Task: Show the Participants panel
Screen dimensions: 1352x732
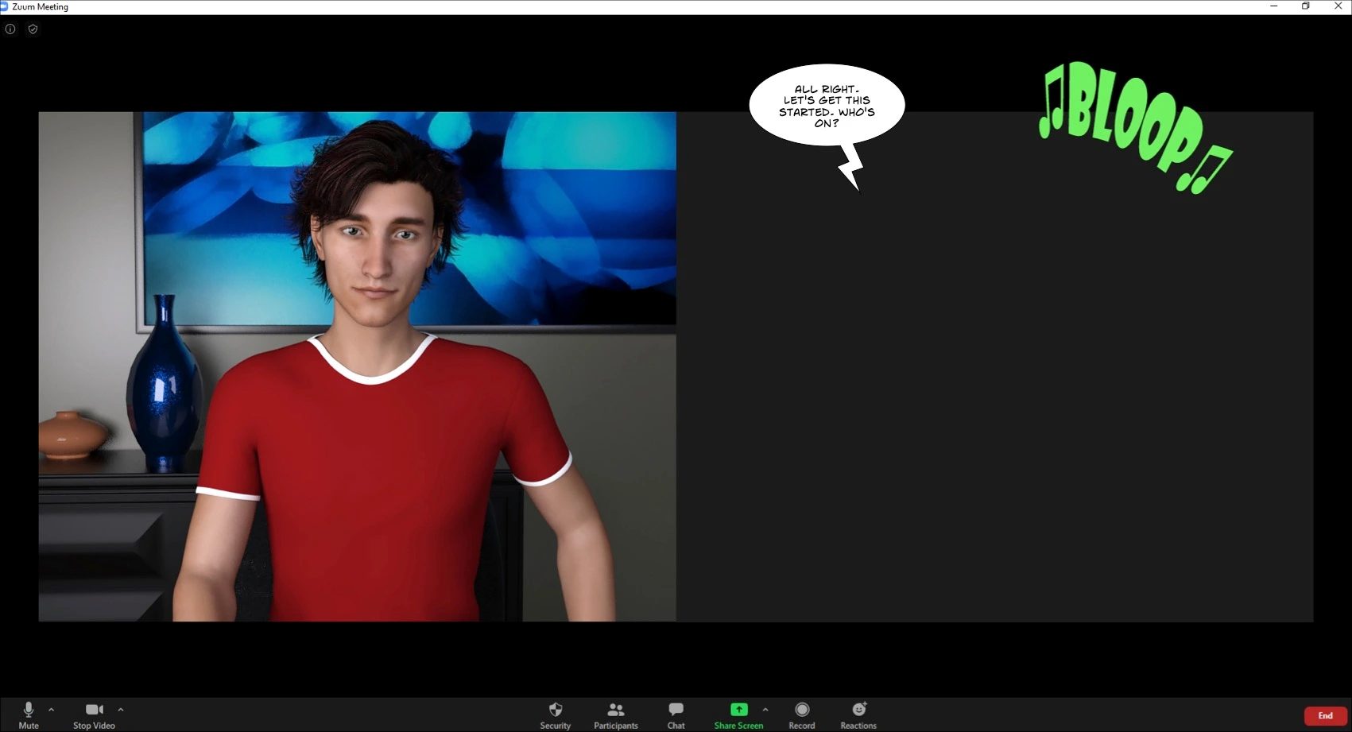Action: [x=615, y=715]
